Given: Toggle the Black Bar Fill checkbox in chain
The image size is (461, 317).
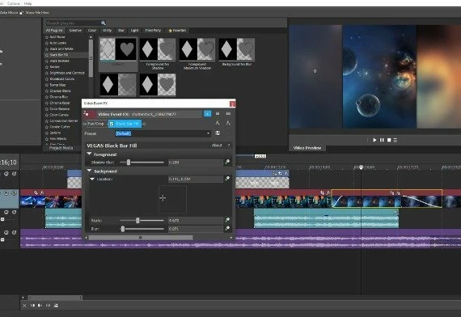Looking at the screenshot, I should tap(112, 124).
